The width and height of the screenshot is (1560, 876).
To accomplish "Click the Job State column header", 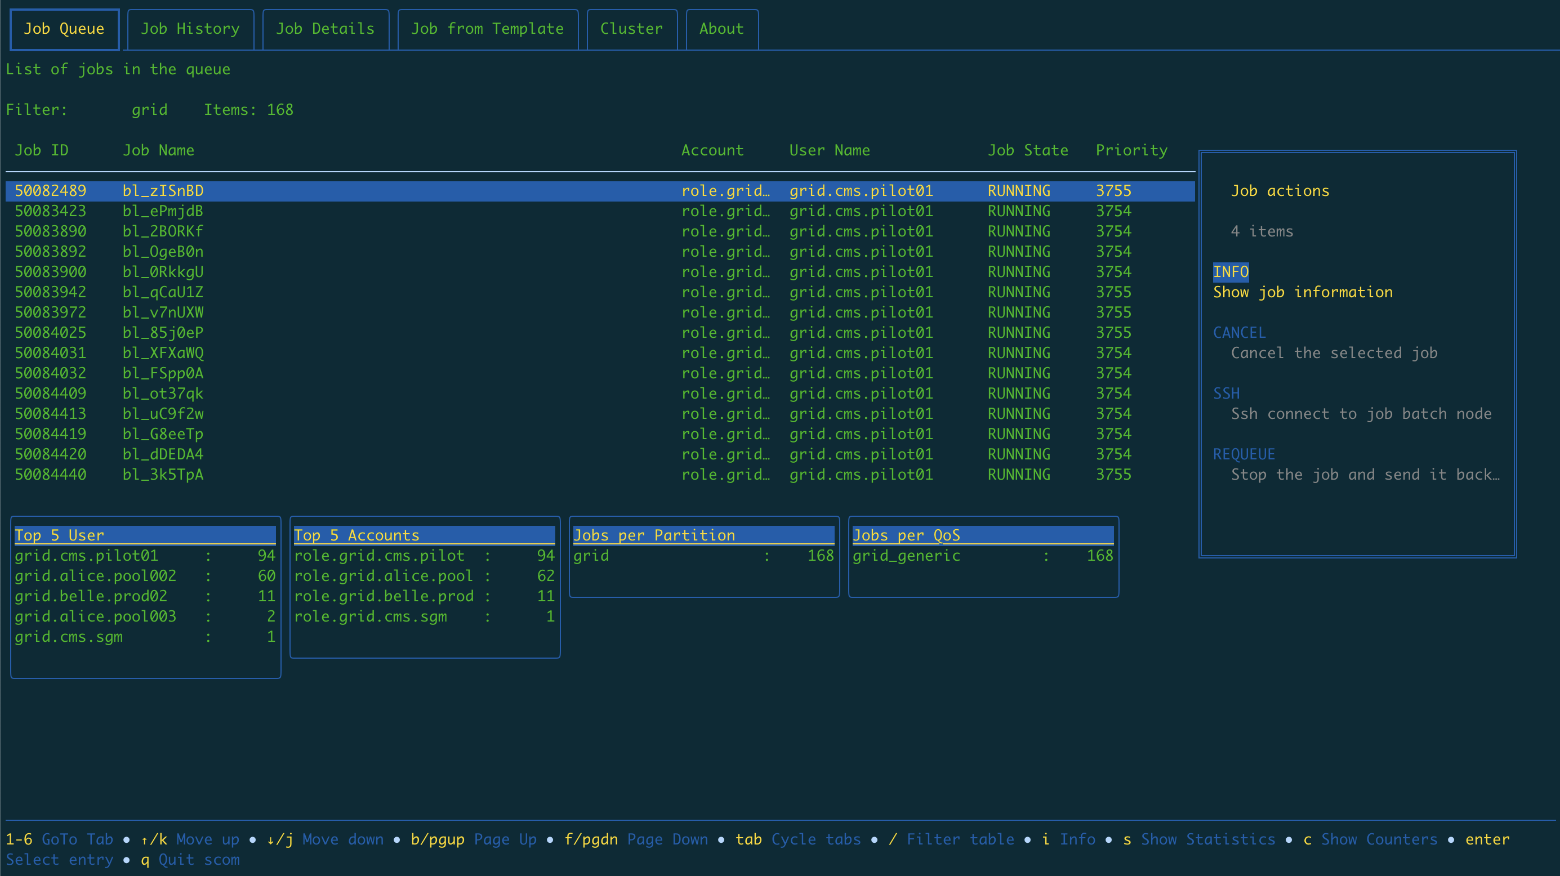I will [x=1028, y=150].
